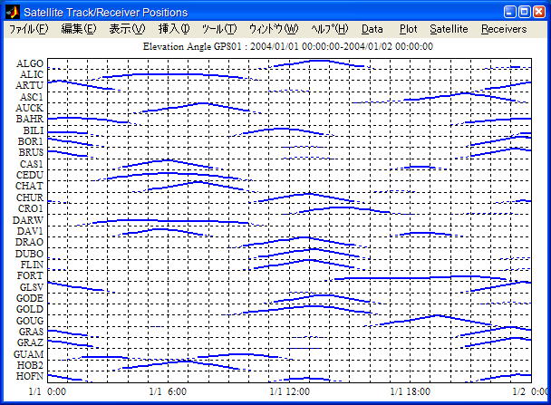Image resolution: width=551 pixels, height=405 pixels.
Task: Click the HOFN receiver label
Action: point(29,376)
